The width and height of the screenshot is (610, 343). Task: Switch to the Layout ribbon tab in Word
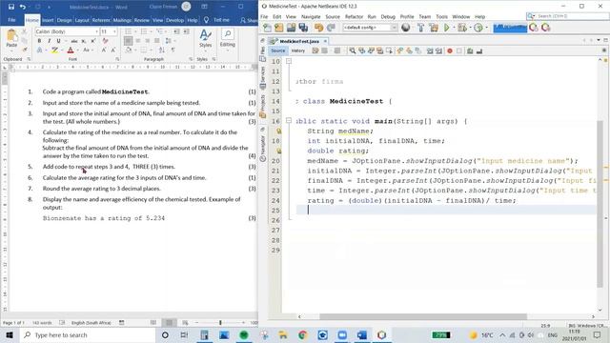(x=82, y=20)
